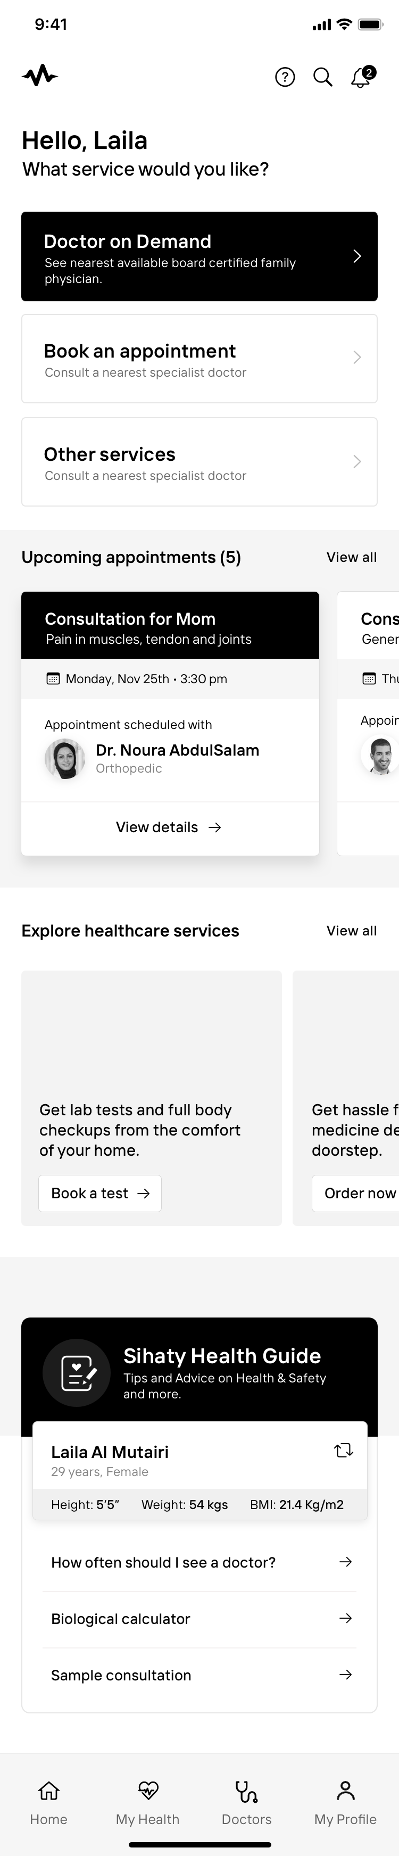Select the Home tab

[48, 1803]
